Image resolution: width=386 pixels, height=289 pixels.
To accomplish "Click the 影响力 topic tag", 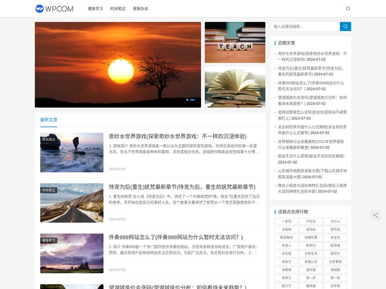I will click(310, 246).
